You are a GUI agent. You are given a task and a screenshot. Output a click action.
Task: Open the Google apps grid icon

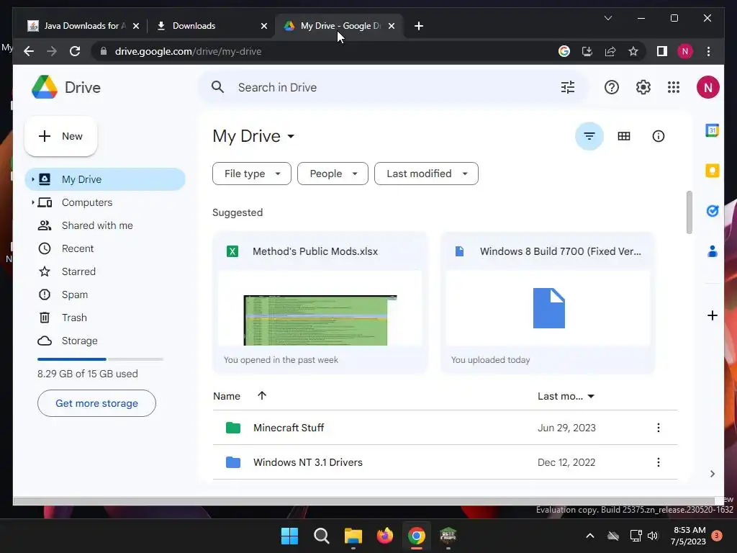tap(674, 87)
